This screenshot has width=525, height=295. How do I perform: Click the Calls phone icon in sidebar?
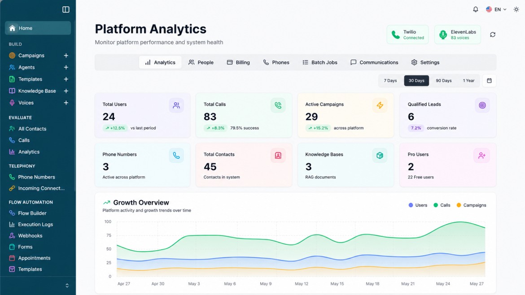tap(12, 140)
